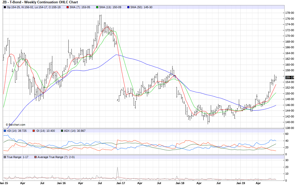
Task: Click the blue SMA (50) legend swatch
Action: 128,7
